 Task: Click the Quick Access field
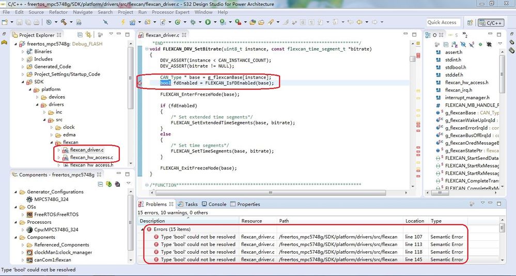[x=442, y=22]
